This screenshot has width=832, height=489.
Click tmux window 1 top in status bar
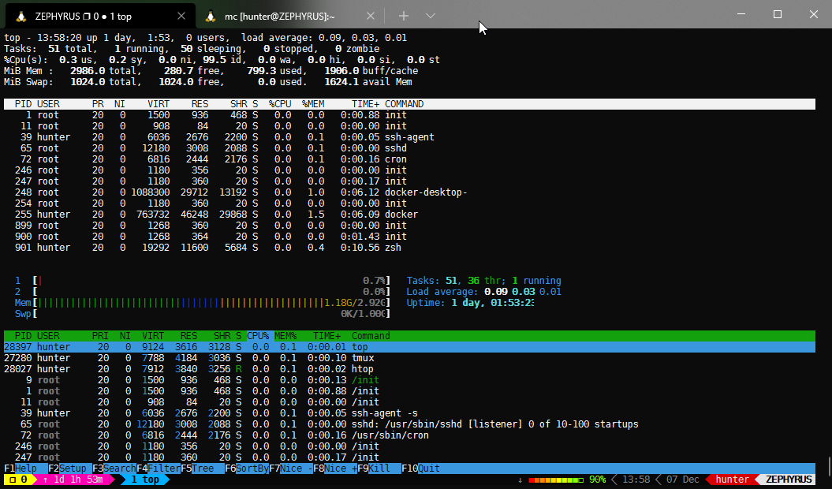(x=145, y=480)
